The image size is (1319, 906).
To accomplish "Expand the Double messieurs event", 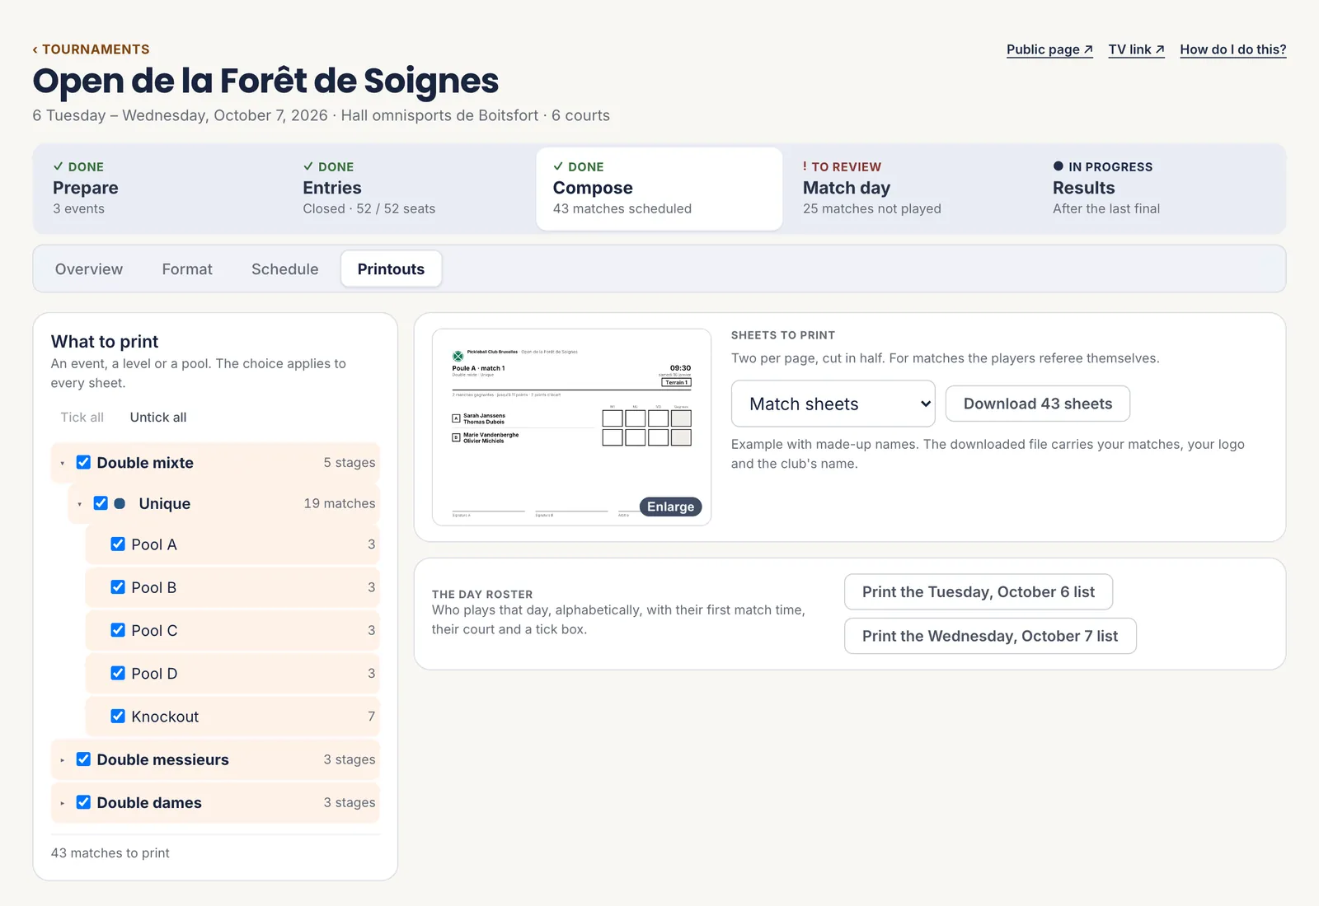I will point(63,760).
